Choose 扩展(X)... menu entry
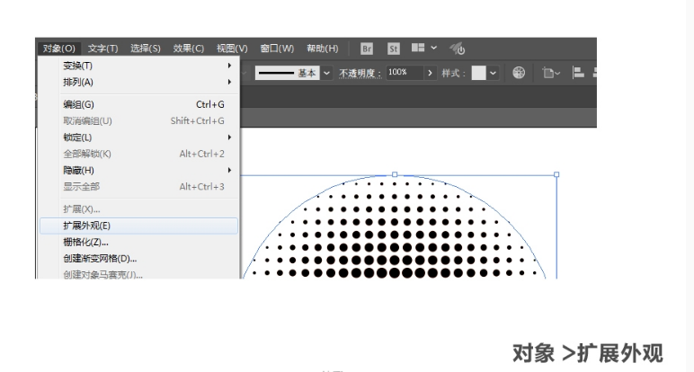 click(139, 208)
